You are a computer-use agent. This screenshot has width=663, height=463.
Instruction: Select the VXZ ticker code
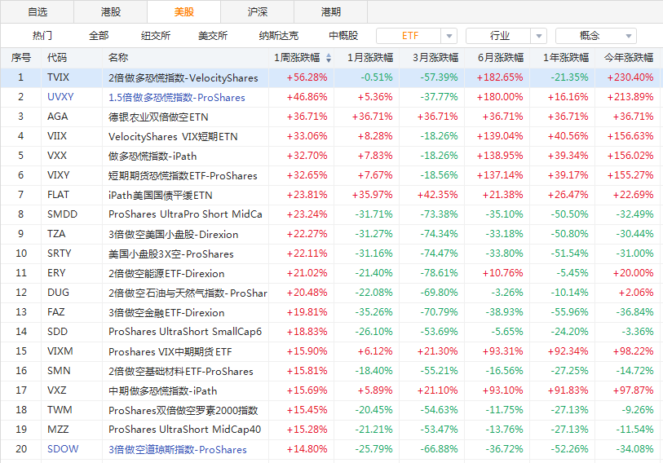[56, 390]
